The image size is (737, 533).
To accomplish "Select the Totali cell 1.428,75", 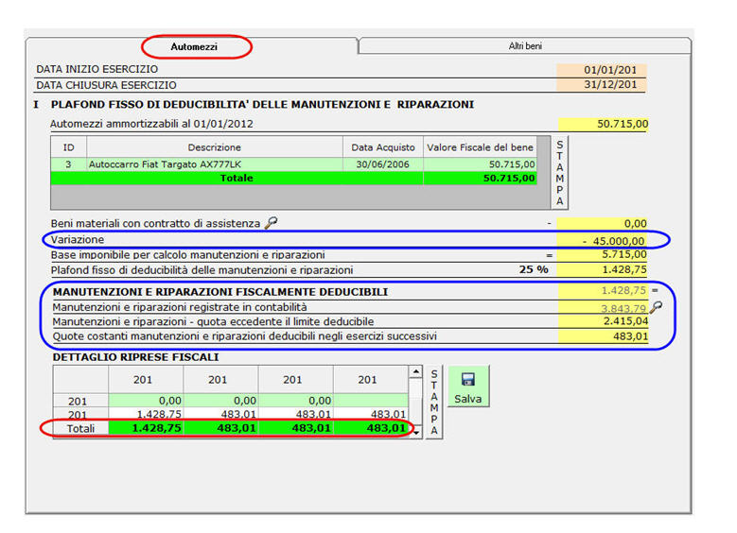I will pos(146,428).
